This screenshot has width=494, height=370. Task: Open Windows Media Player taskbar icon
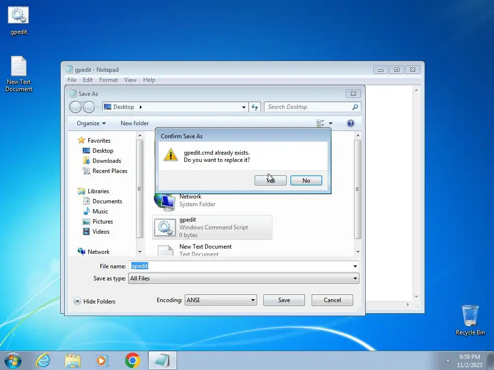tap(102, 360)
